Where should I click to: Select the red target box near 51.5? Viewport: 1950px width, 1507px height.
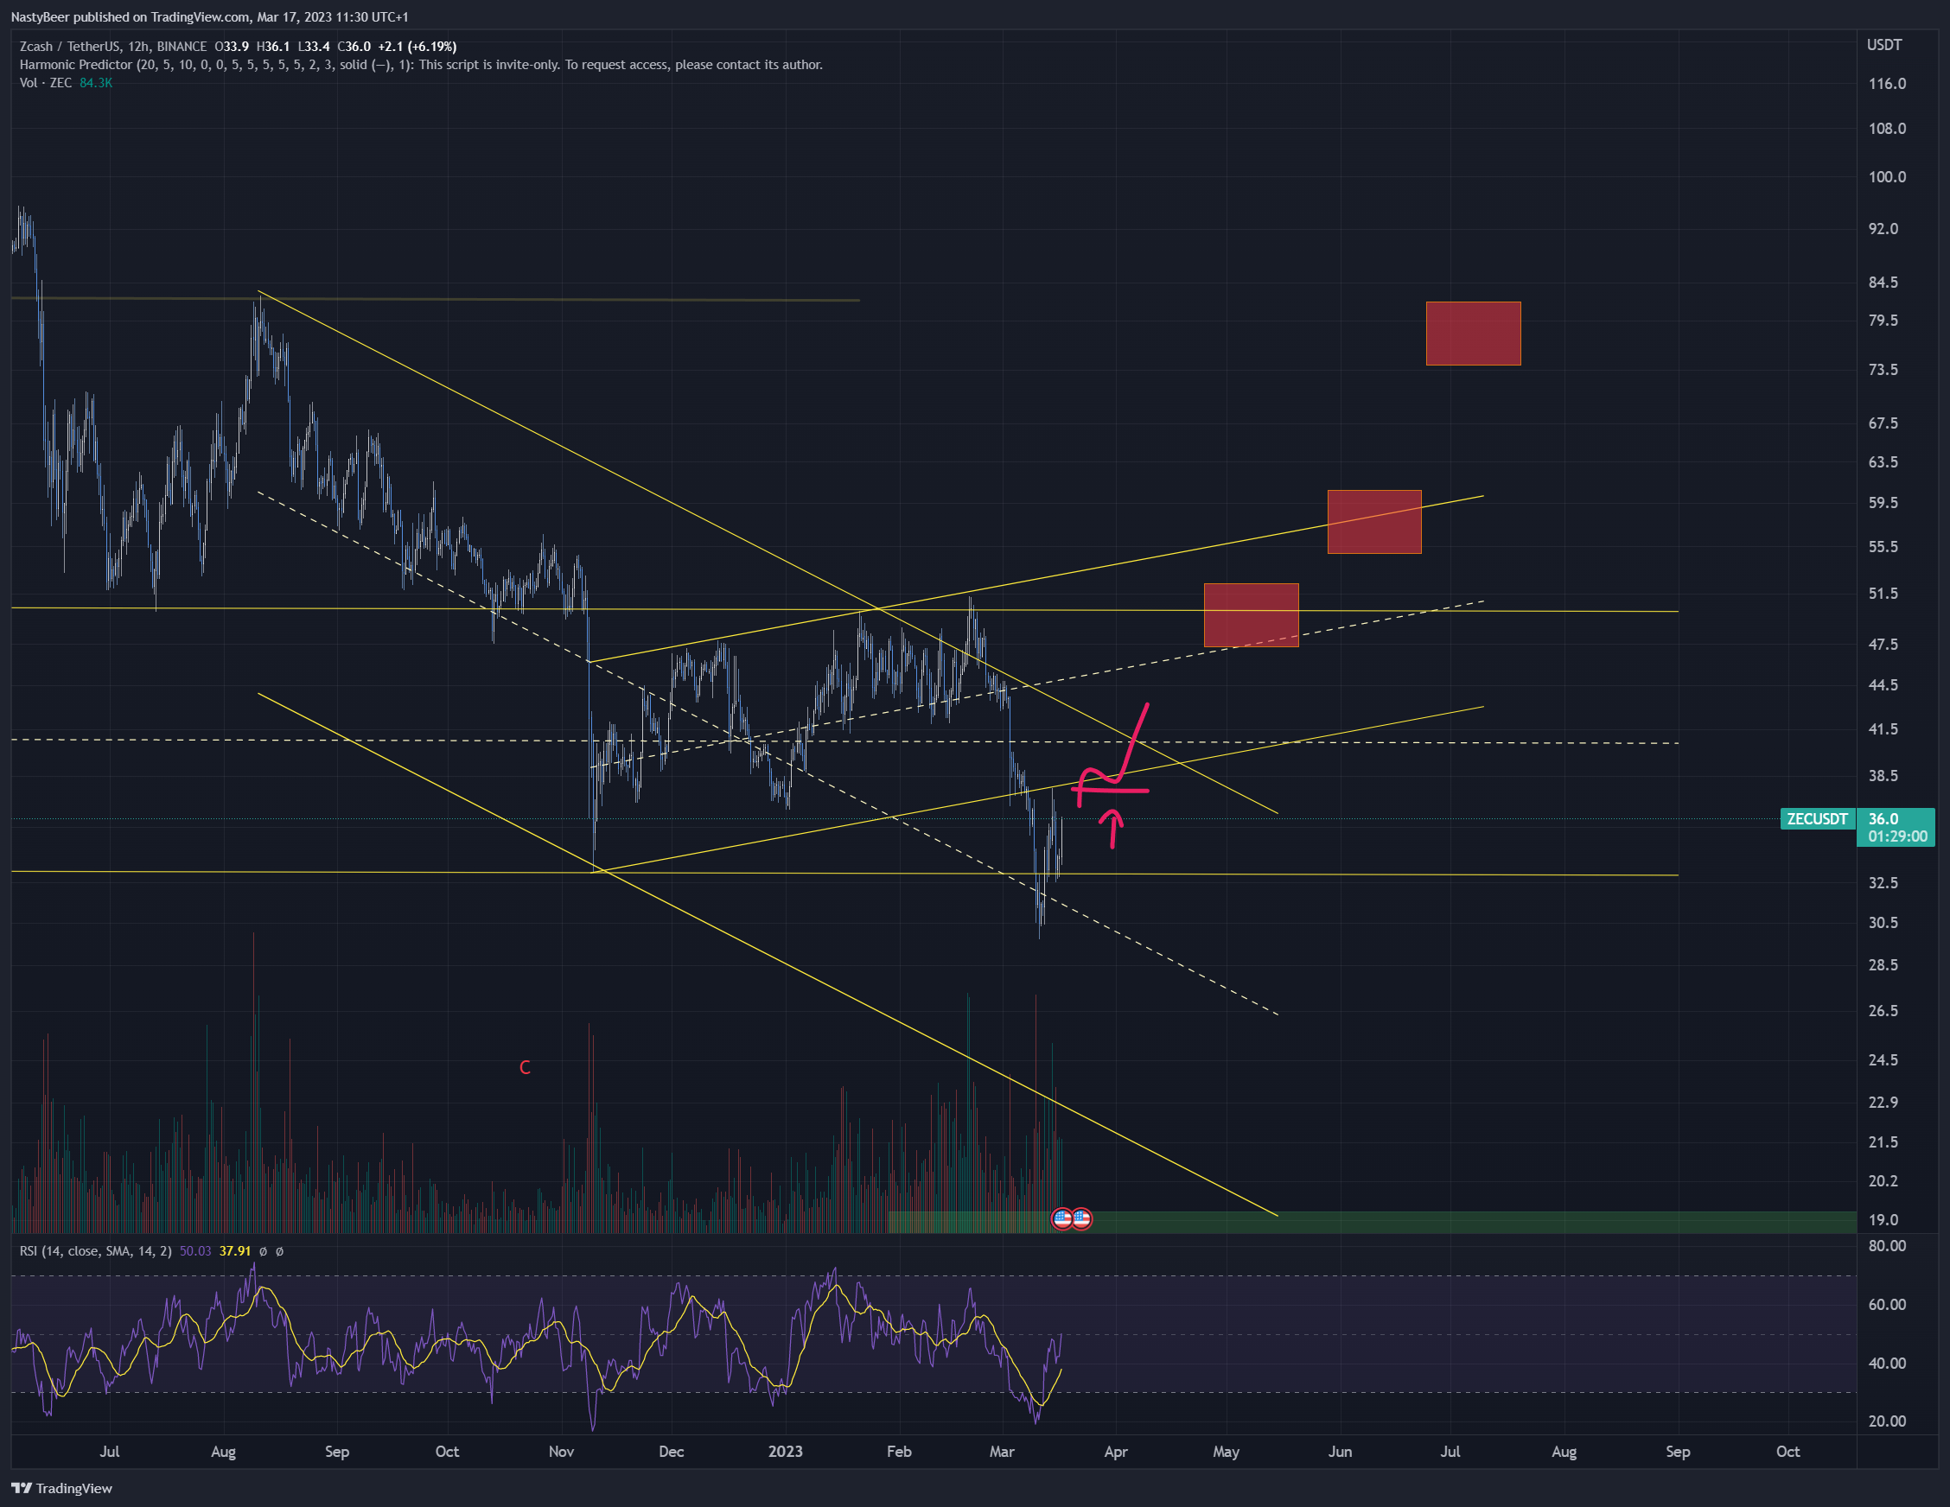point(1251,615)
